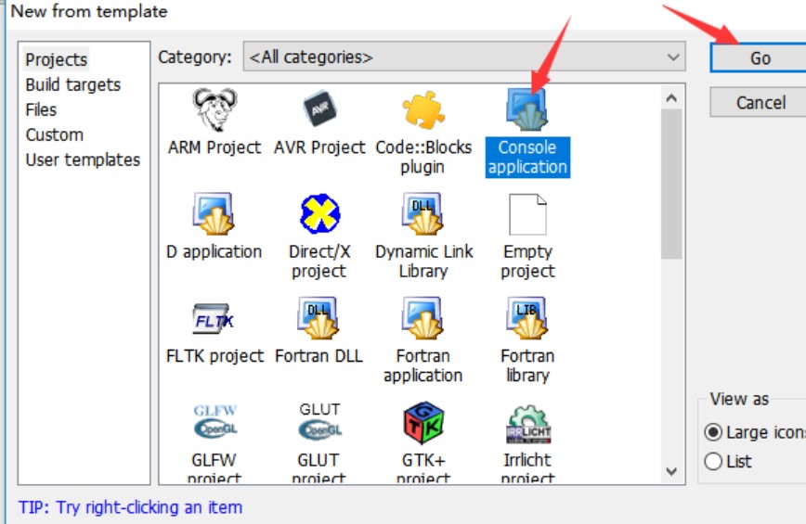Viewport: 806px width, 524px height.
Task: Open the Category dropdown
Action: [464, 57]
